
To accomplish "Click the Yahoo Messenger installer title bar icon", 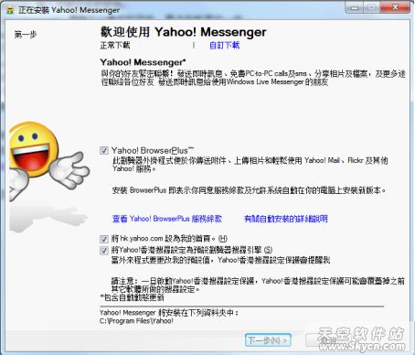I will click(11, 10).
